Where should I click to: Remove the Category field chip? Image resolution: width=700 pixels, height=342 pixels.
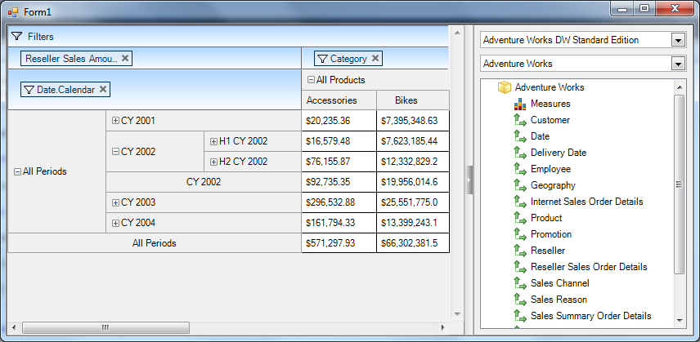point(375,59)
